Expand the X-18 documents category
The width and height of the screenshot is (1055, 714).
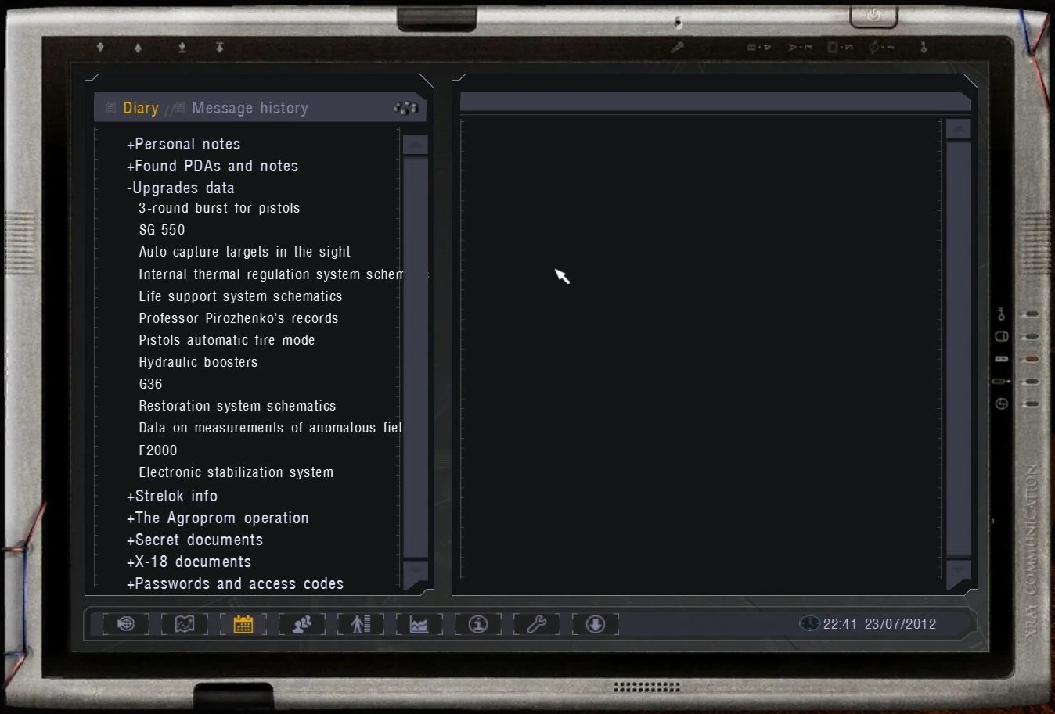tap(189, 562)
